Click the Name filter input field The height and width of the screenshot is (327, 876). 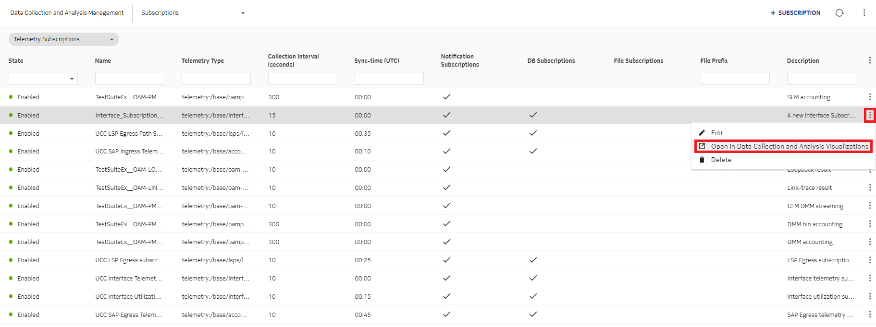(x=129, y=79)
